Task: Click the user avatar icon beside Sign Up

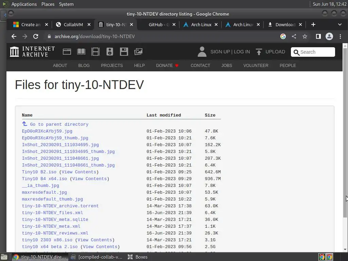Action: [202, 52]
